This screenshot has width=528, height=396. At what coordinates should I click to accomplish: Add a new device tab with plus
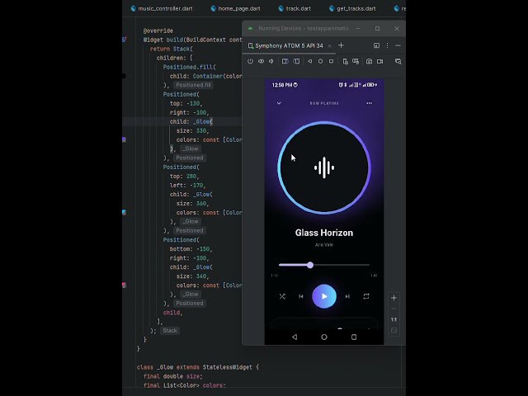tap(341, 45)
